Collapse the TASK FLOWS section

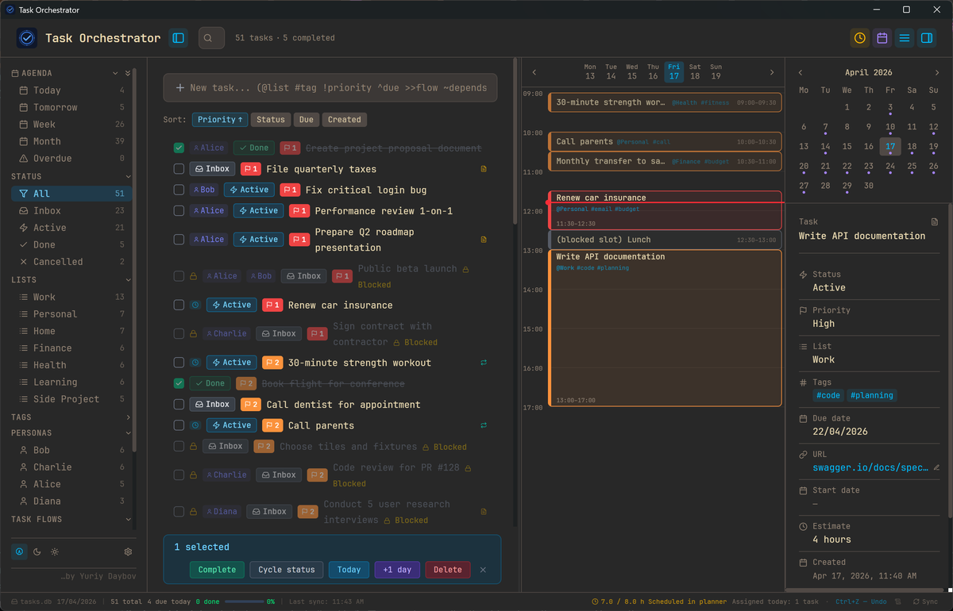pyautogui.click(x=128, y=519)
